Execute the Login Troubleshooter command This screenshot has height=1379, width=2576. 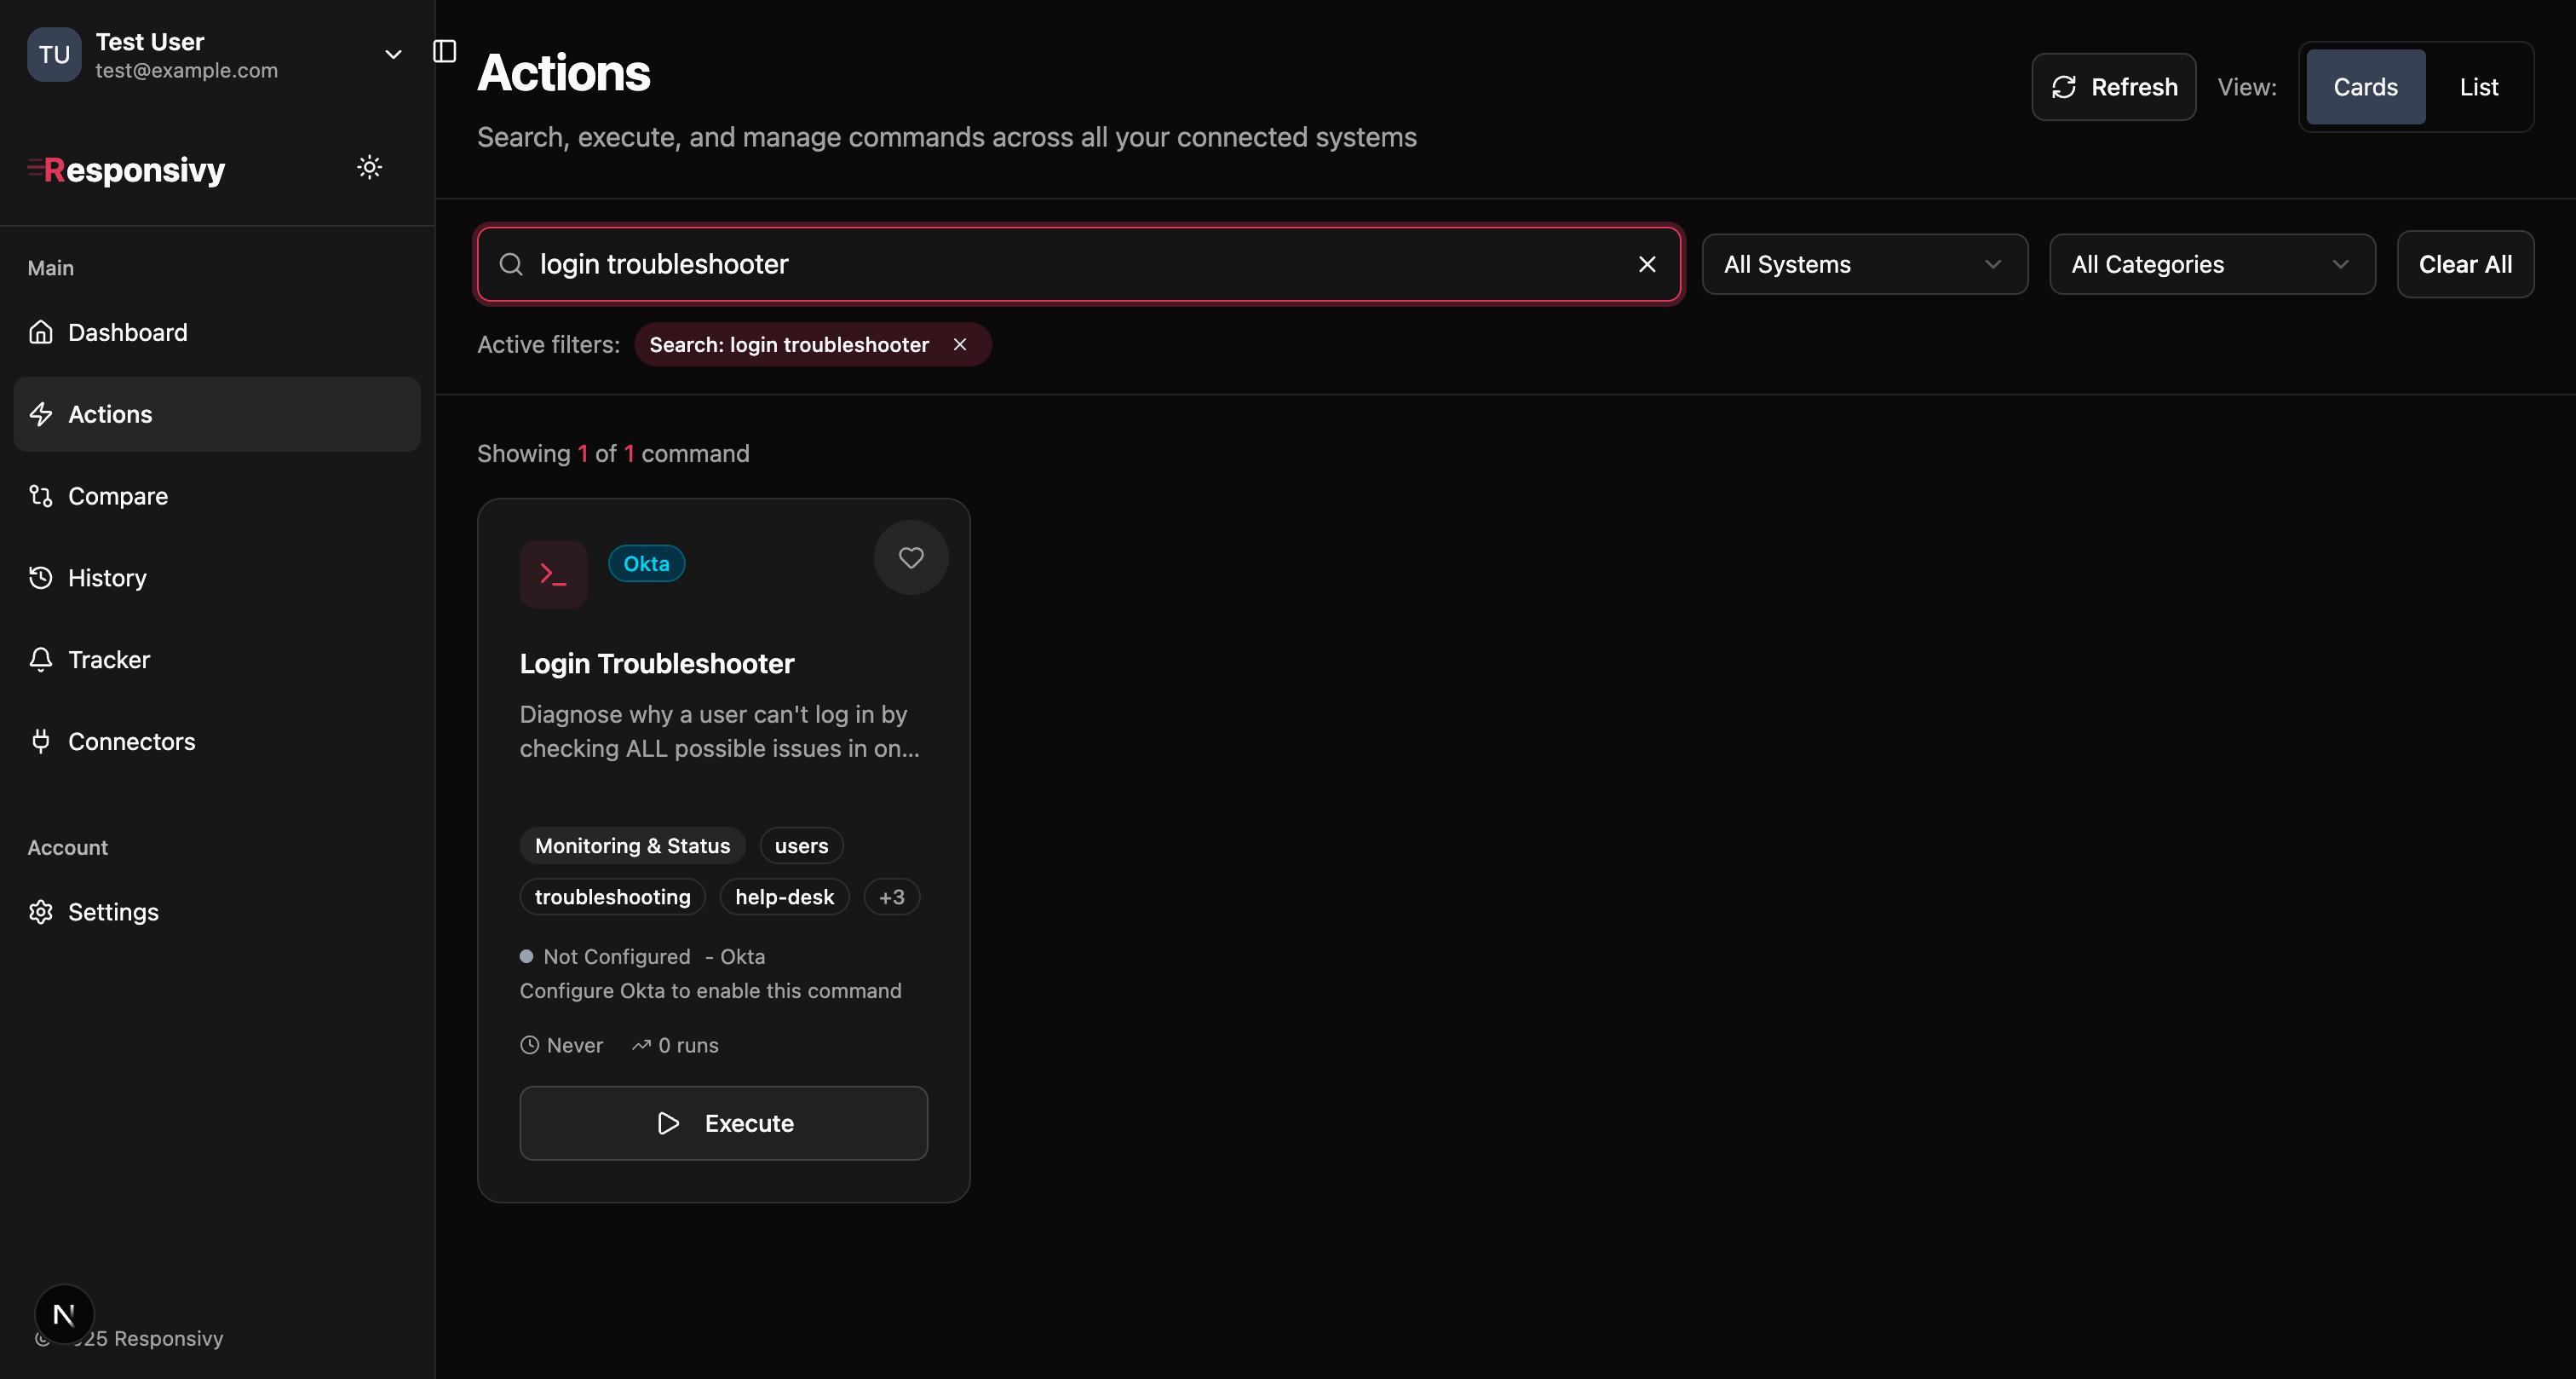pos(723,1122)
